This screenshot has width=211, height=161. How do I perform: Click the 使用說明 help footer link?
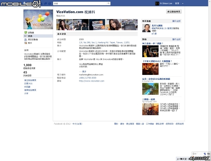[x=179, y=124]
